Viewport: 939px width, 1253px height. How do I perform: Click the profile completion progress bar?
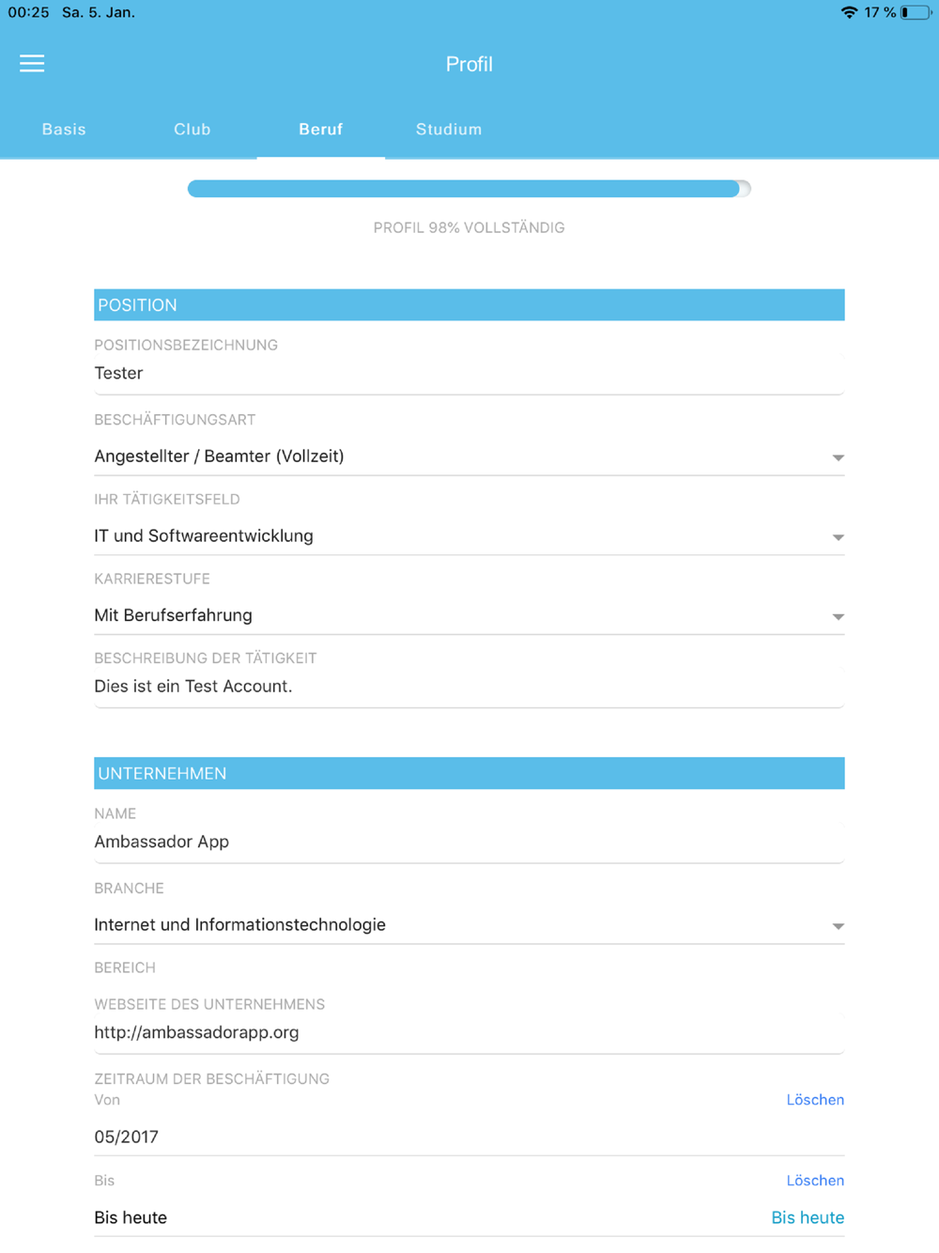click(x=469, y=189)
